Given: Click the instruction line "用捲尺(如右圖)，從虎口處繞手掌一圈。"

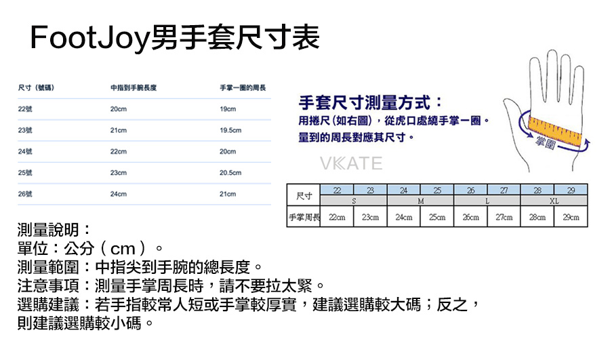Looking at the screenshot, I should pos(394,121).
